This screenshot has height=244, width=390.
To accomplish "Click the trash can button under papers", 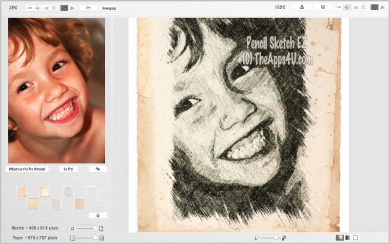I will coord(98,215).
